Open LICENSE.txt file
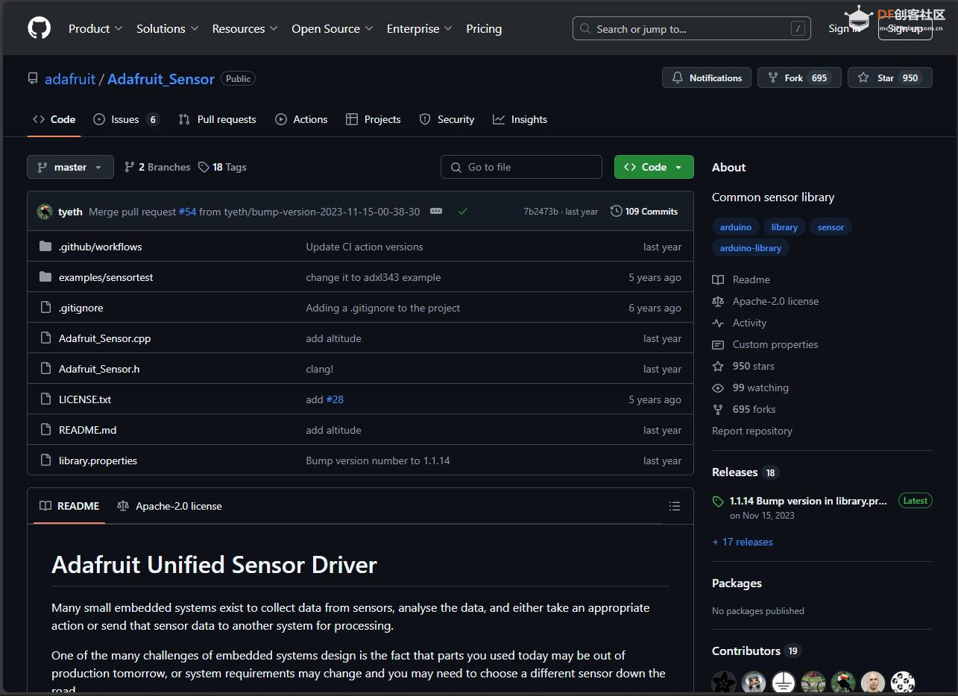This screenshot has height=696, width=958. point(85,399)
